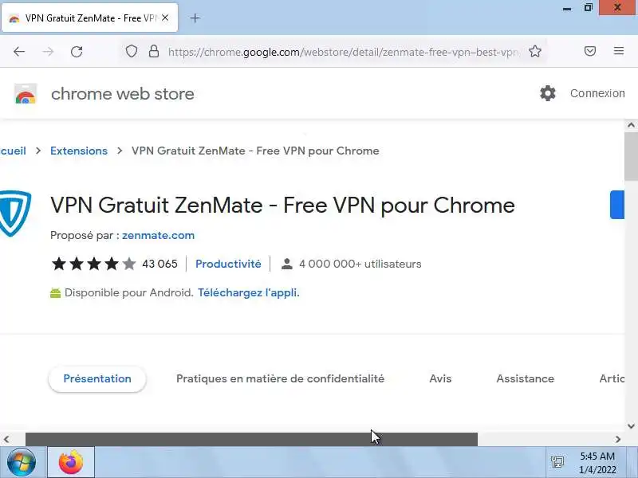
Task: Click the taskbar clock showing 5:45 AM
Action: tap(597, 463)
